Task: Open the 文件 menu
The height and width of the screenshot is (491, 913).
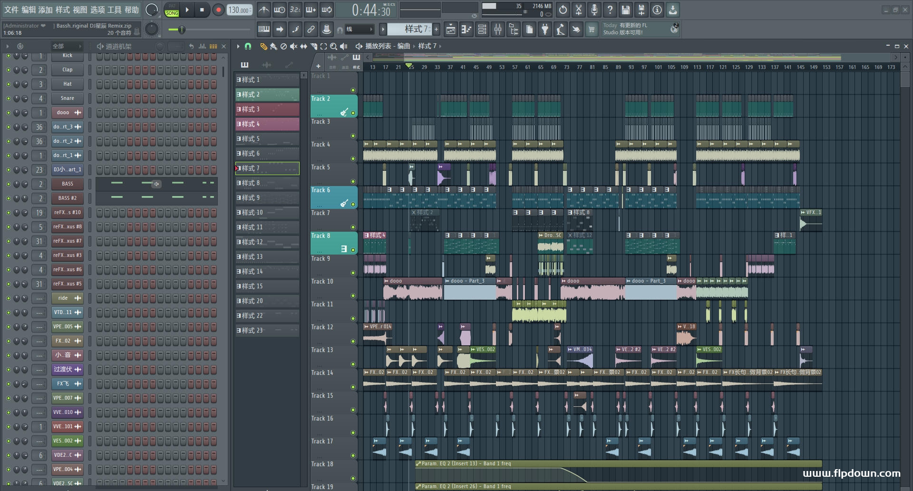Action: pyautogui.click(x=10, y=10)
